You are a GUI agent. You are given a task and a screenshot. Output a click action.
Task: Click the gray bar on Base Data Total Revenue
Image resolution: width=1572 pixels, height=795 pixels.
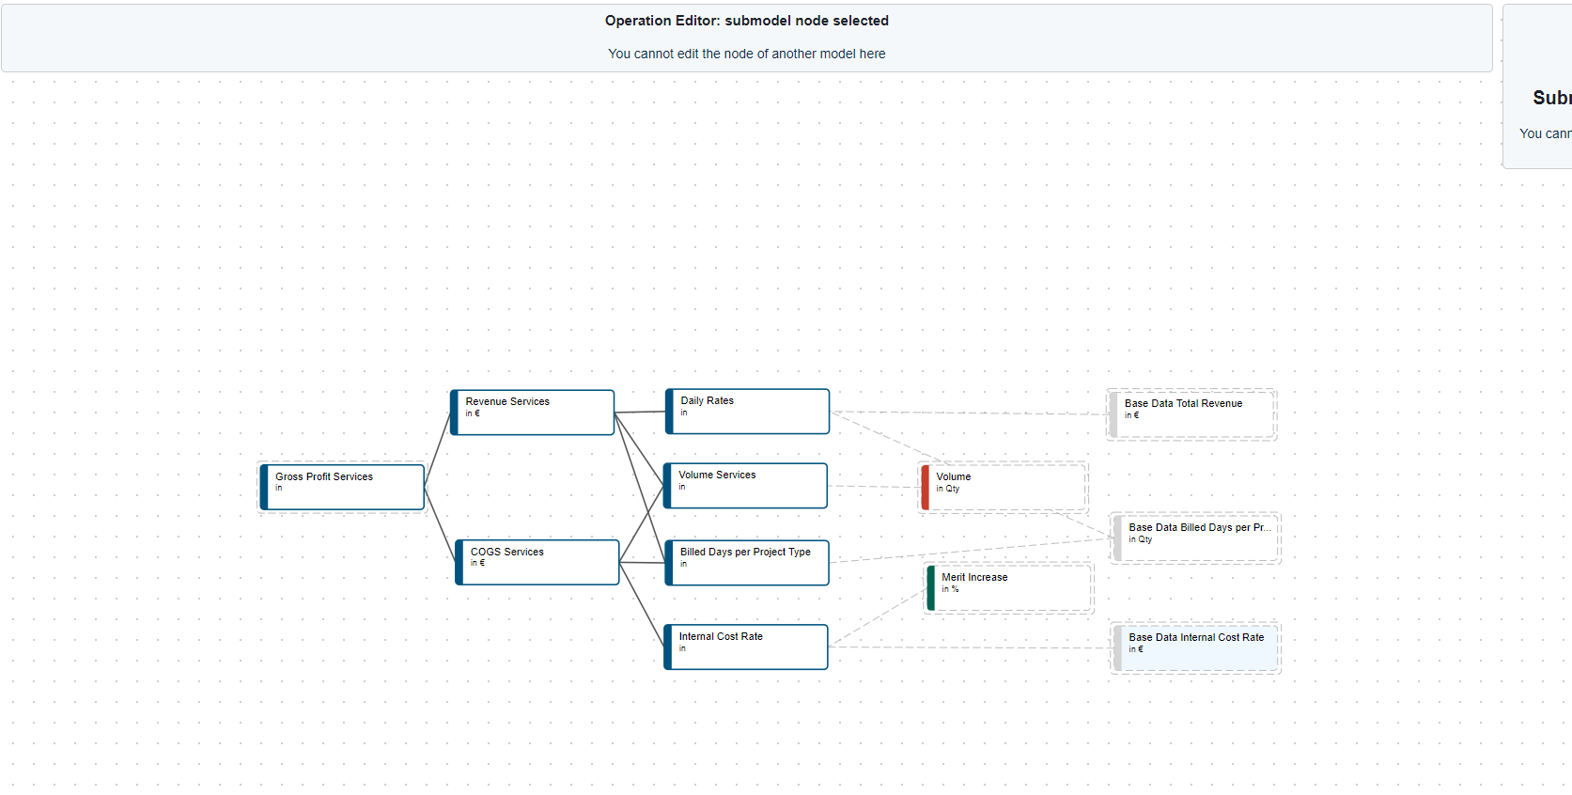coord(1114,414)
